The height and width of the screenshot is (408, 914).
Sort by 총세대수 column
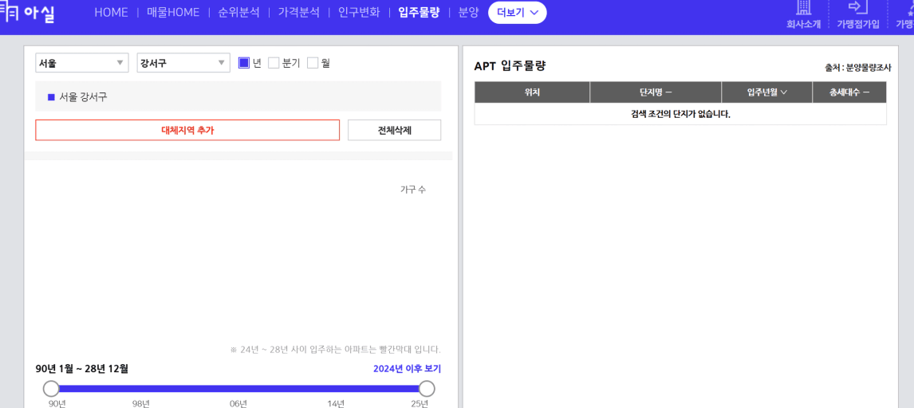pos(849,92)
